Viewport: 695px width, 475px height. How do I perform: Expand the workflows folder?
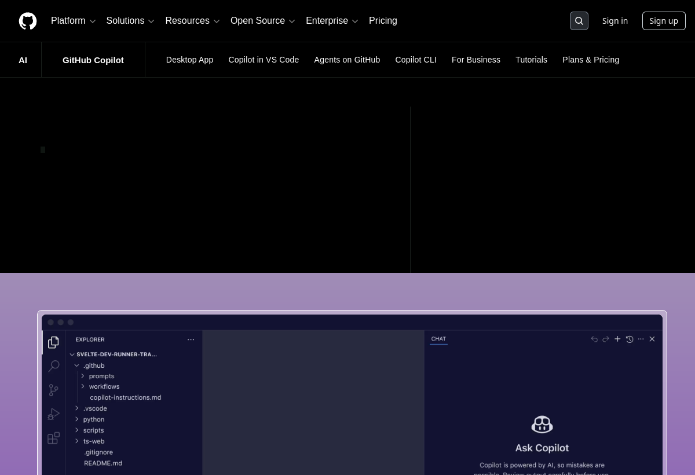tap(100, 386)
